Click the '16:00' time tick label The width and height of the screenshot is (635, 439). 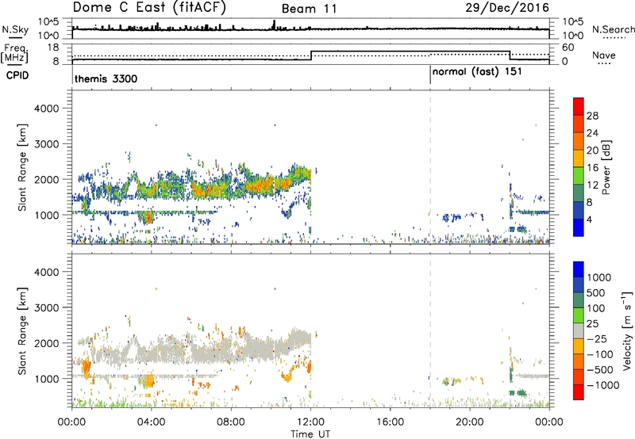tap(390, 422)
